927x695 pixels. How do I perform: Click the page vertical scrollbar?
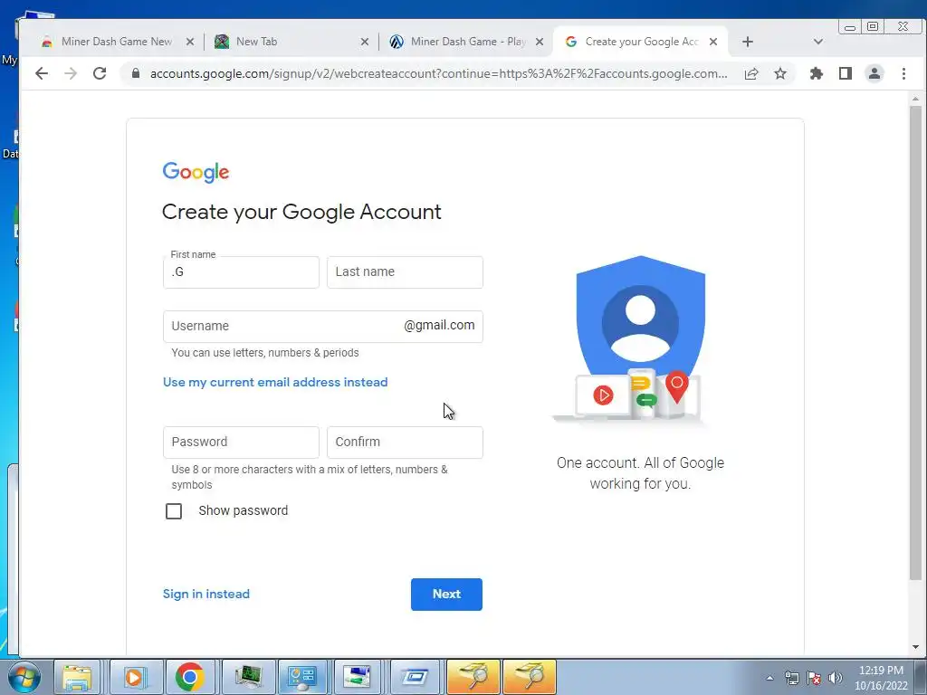[x=915, y=343]
